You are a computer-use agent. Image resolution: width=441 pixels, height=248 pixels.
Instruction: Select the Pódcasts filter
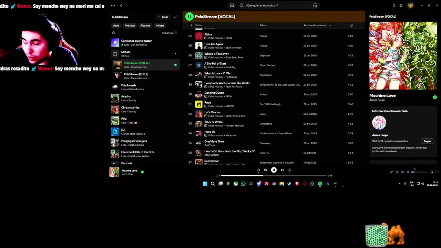tap(130, 25)
